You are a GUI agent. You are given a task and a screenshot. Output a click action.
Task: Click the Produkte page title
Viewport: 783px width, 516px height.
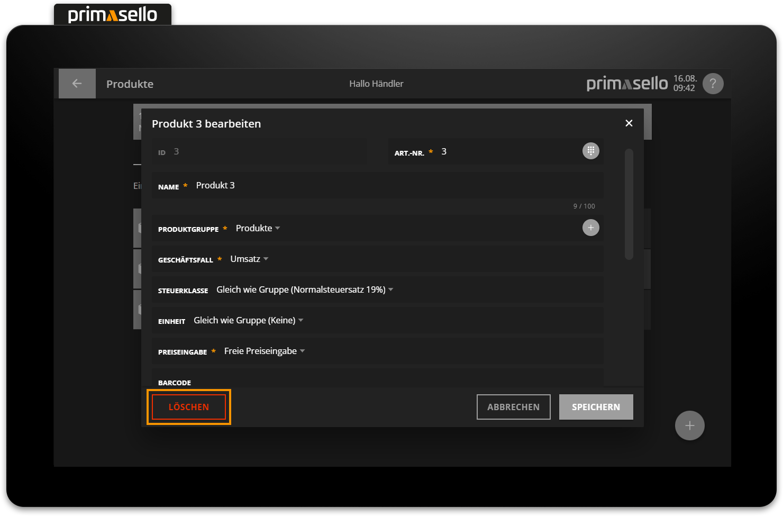coord(130,84)
